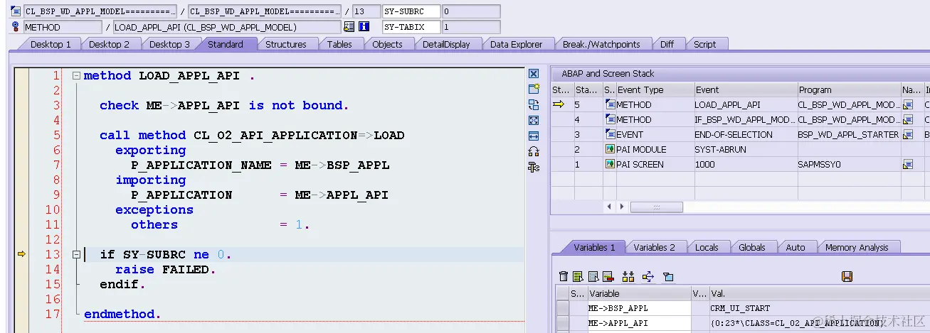Switch to the Variables 2 tab

654,247
